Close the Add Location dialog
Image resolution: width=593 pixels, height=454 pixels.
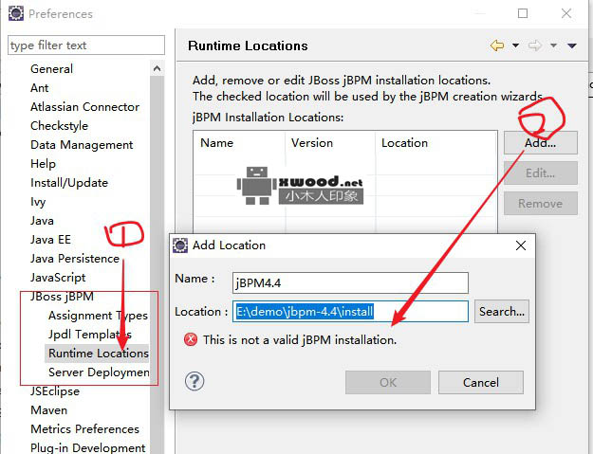pos(521,245)
